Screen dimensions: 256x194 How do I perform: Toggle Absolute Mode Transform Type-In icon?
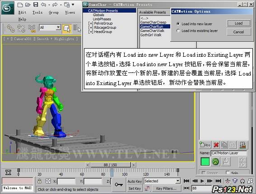coord(48,181)
